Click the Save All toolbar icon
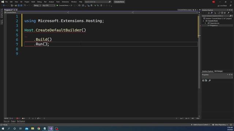 point(21,5)
